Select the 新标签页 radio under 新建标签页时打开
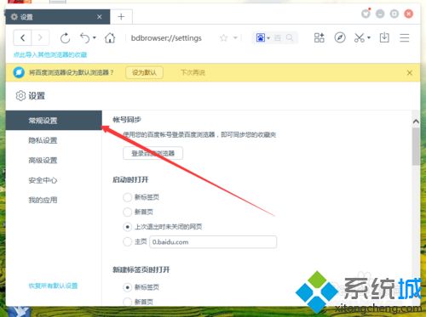The image size is (426, 317). point(127,287)
